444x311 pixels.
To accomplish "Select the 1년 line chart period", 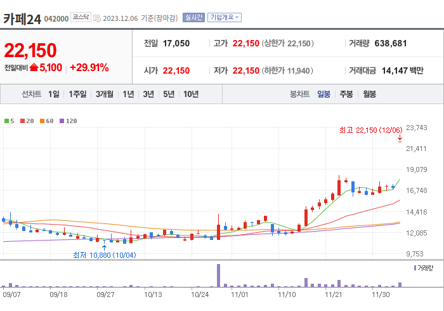I will pos(128,94).
